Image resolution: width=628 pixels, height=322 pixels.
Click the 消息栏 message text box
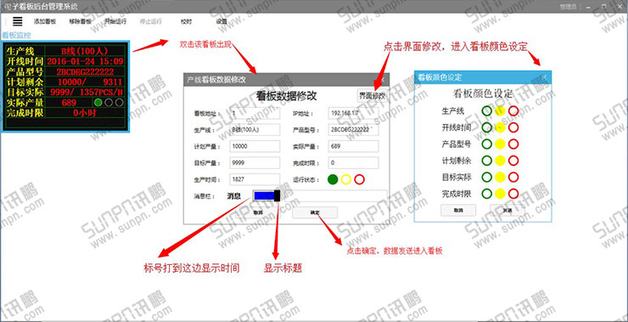[334, 195]
